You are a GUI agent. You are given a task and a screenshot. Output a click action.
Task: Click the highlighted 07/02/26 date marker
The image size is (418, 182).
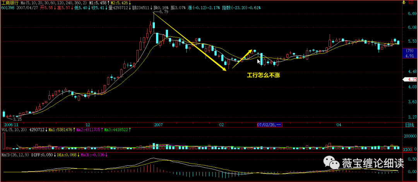pyautogui.click(x=269, y=125)
